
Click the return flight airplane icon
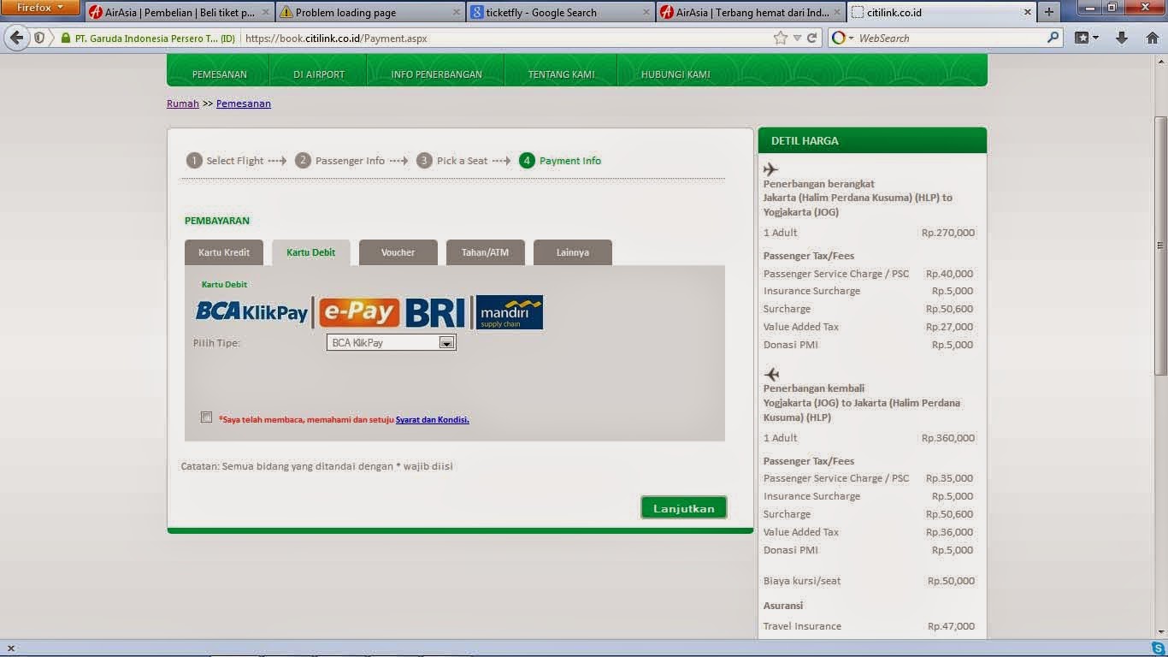click(771, 375)
